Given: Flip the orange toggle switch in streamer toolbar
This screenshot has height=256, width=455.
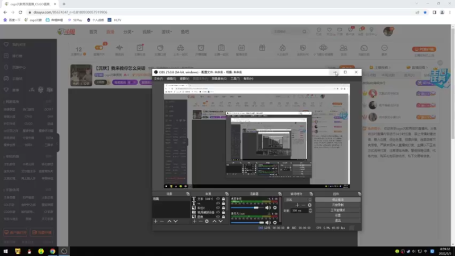Looking at the screenshot, I should click(99, 48).
